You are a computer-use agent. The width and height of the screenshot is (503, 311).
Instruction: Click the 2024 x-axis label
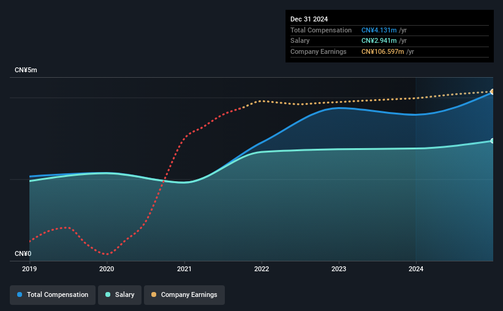pos(416,269)
